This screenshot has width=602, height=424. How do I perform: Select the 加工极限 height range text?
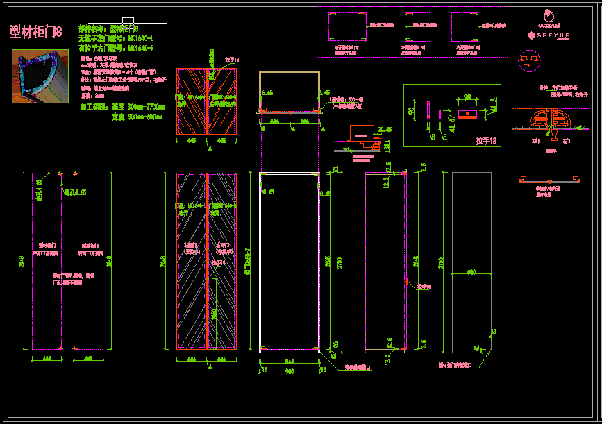[122, 108]
